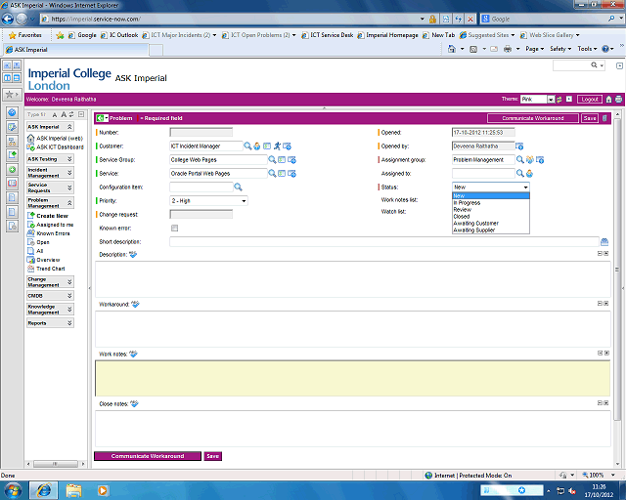
Task: Expand the Change Management navigation section
Action: (69, 282)
